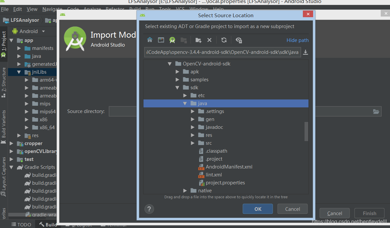Click the file tree vertical scrollbar
The width and height of the screenshot is (390, 228).
pos(306,132)
